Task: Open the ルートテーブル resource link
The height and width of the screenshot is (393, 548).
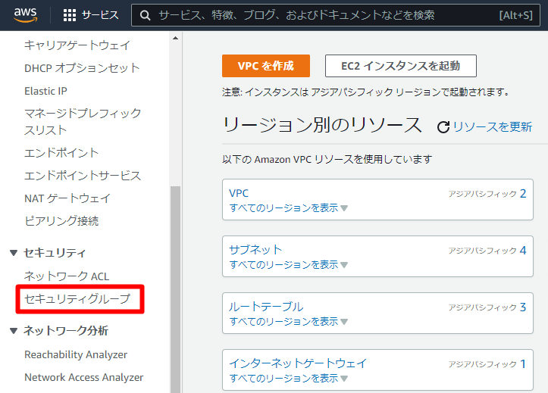Action: pyautogui.click(x=266, y=307)
